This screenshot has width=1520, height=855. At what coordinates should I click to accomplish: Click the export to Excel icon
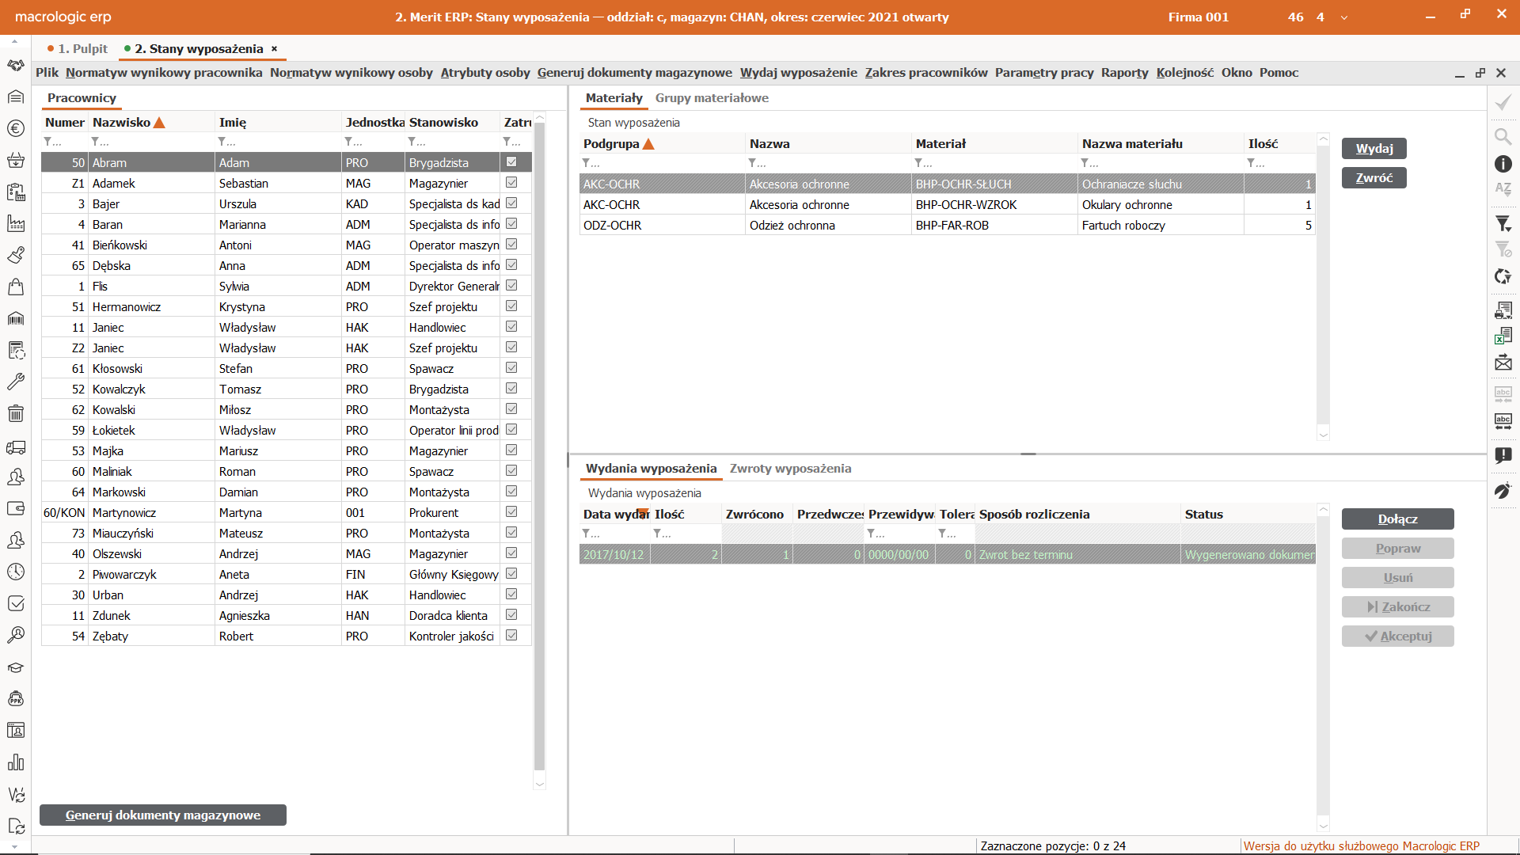[1503, 336]
